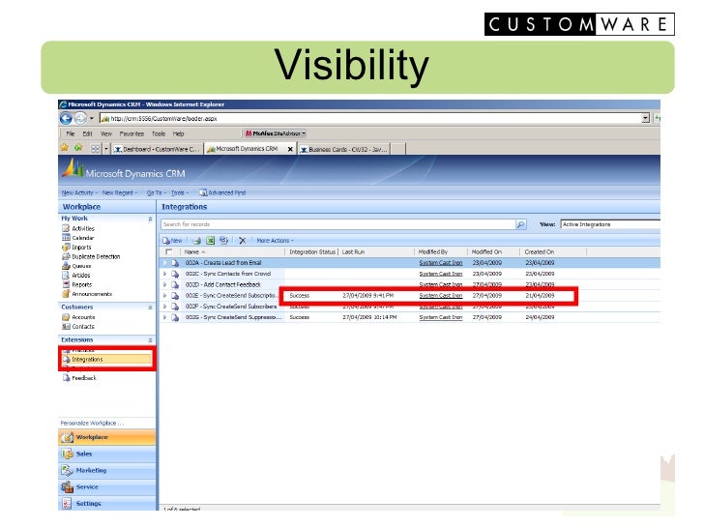704x528 pixels.
Task: Expand row 002F - Sync CreateSend Subscribers
Action: [164, 307]
